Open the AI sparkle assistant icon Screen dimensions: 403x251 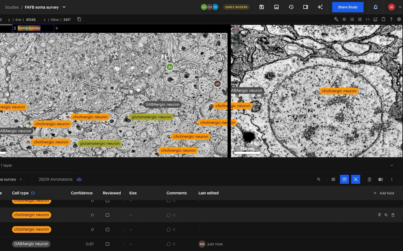click(x=320, y=7)
